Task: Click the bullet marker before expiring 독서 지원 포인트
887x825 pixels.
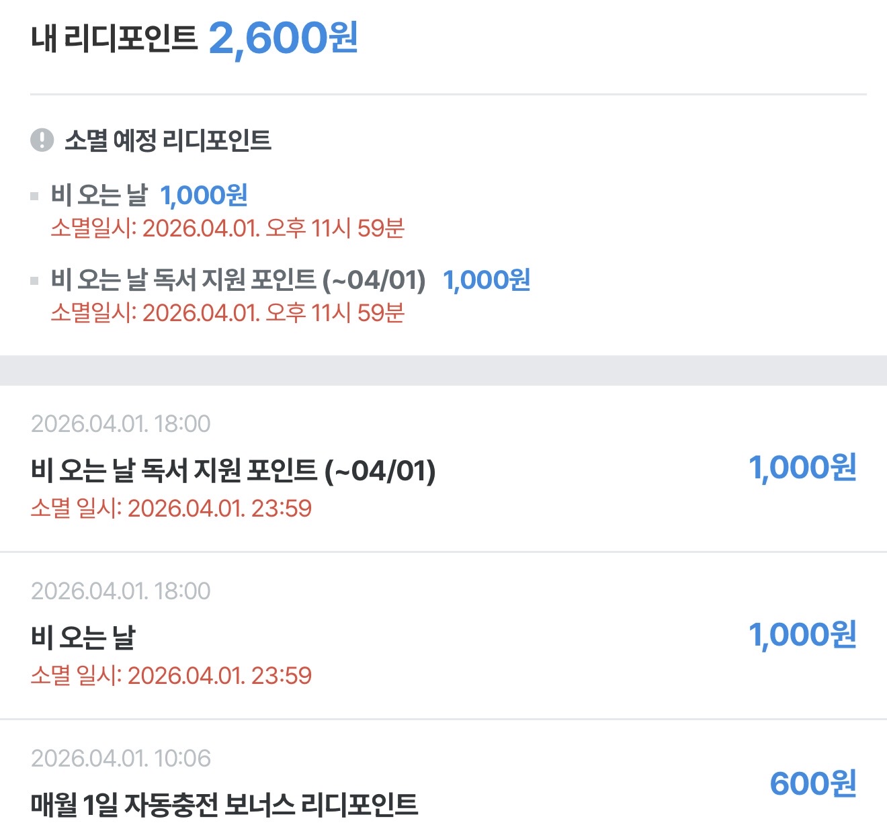Action: coord(34,281)
